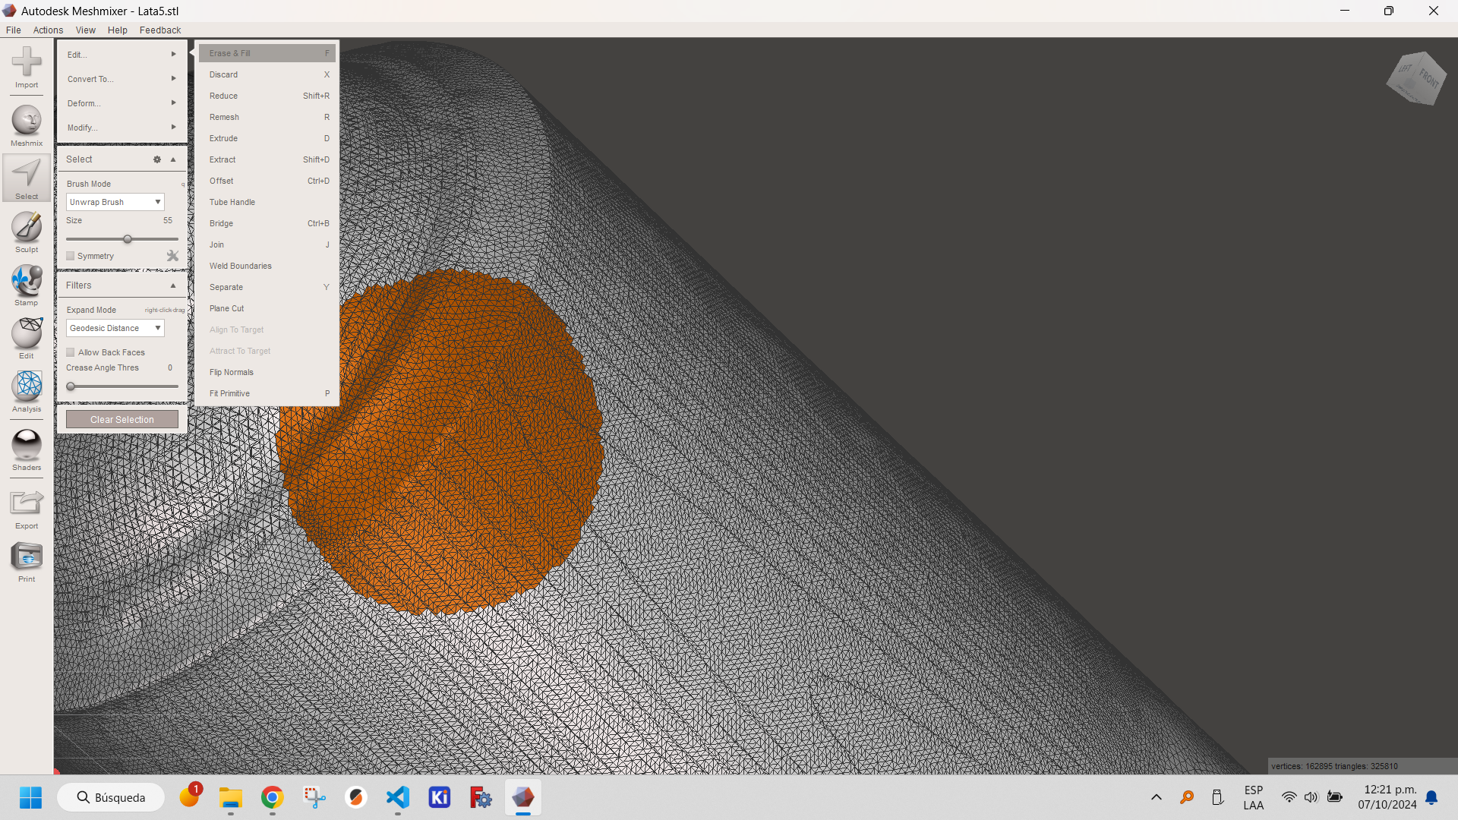
Task: Click the brush Size slider handle
Action: pos(128,239)
